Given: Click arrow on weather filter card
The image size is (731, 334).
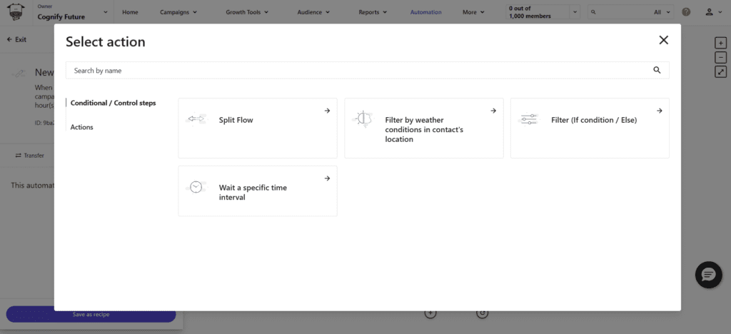Looking at the screenshot, I should coord(493,111).
